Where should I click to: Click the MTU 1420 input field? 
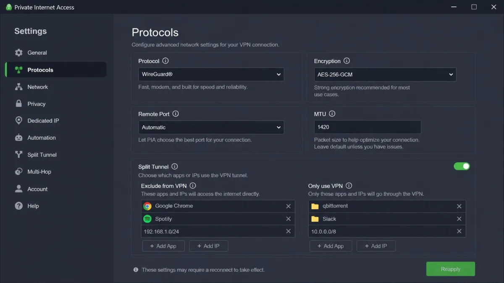click(x=367, y=127)
